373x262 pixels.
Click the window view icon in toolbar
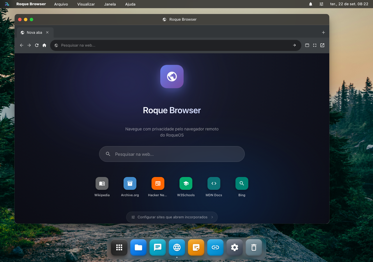307,45
